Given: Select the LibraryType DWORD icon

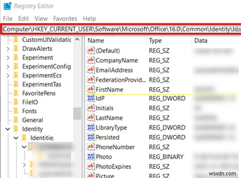Looking at the screenshot, I should point(91,127).
